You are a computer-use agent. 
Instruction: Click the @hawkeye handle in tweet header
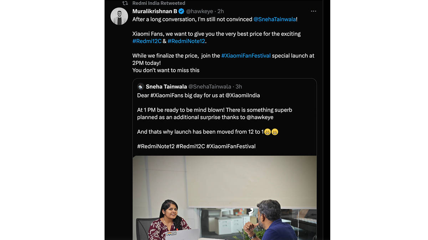click(x=199, y=11)
